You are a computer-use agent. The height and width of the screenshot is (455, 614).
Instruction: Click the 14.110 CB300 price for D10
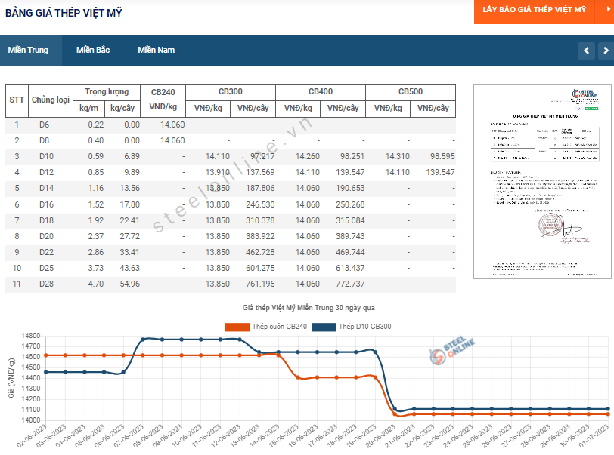217,157
